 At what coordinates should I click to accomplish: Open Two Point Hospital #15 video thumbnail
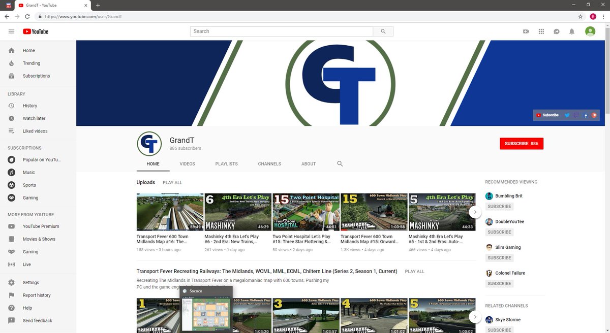click(306, 212)
